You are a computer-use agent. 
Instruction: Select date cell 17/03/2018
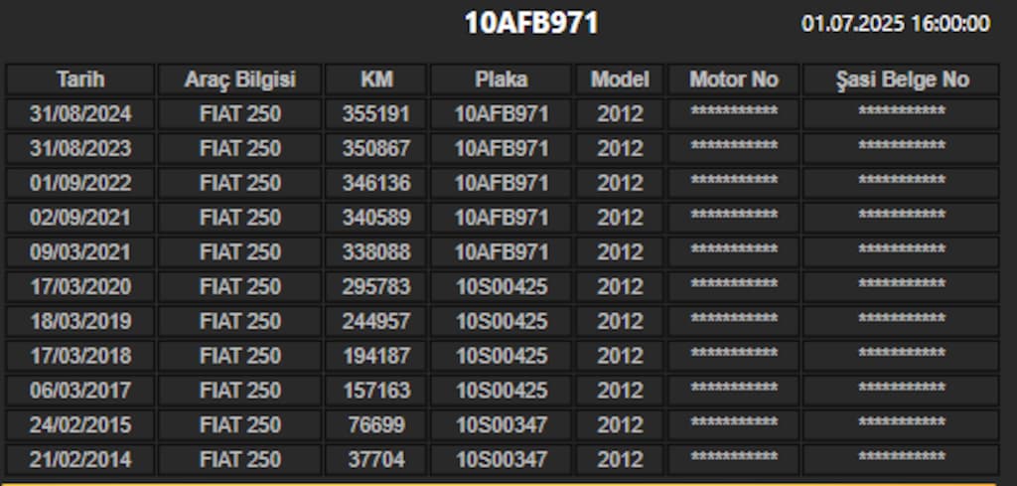(80, 356)
